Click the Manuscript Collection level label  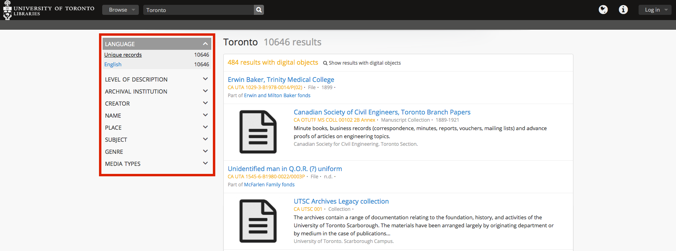[405, 120]
